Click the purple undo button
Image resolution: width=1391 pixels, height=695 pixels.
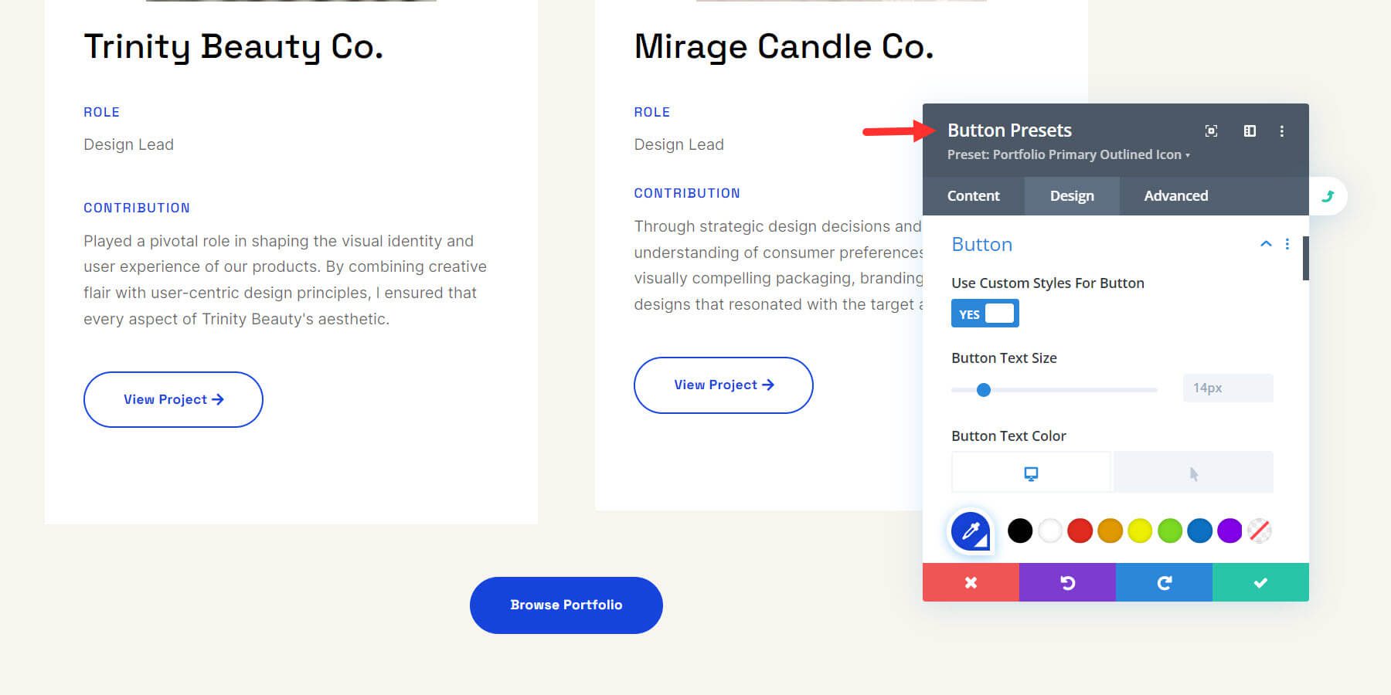[1067, 582]
